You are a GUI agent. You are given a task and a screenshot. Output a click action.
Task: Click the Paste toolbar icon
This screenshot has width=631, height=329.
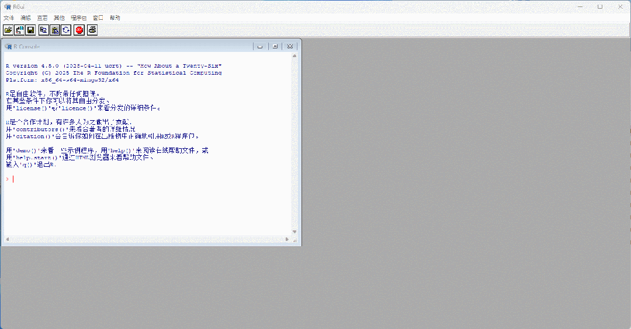coord(55,30)
